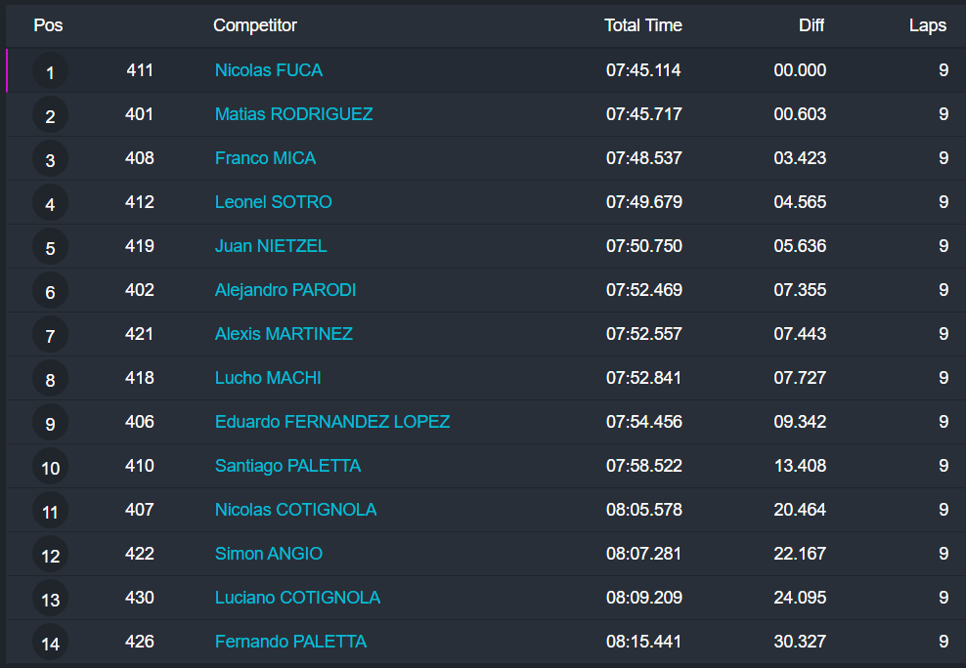Click Alexis MARTINEZ name link
This screenshot has width=966, height=668.
284,334
